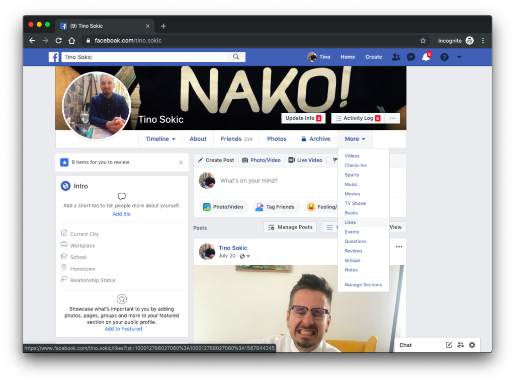The image size is (515, 383).
Task: Open the Messenger icon in top bar
Action: pyautogui.click(x=411, y=57)
